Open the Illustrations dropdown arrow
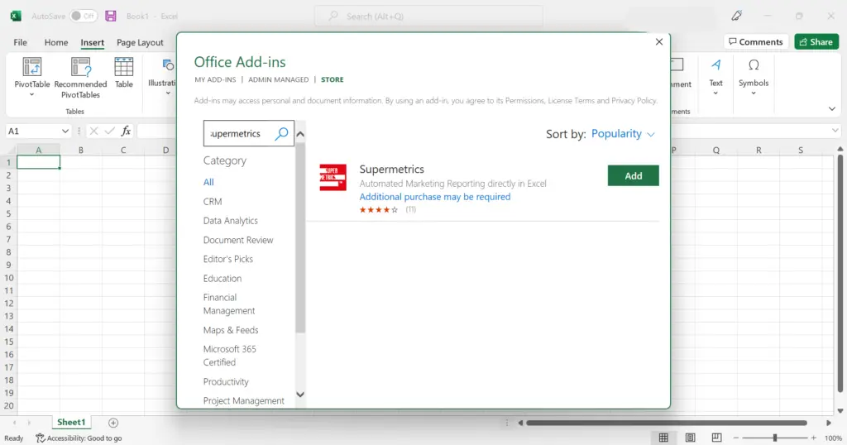847x445 pixels. pyautogui.click(x=168, y=93)
